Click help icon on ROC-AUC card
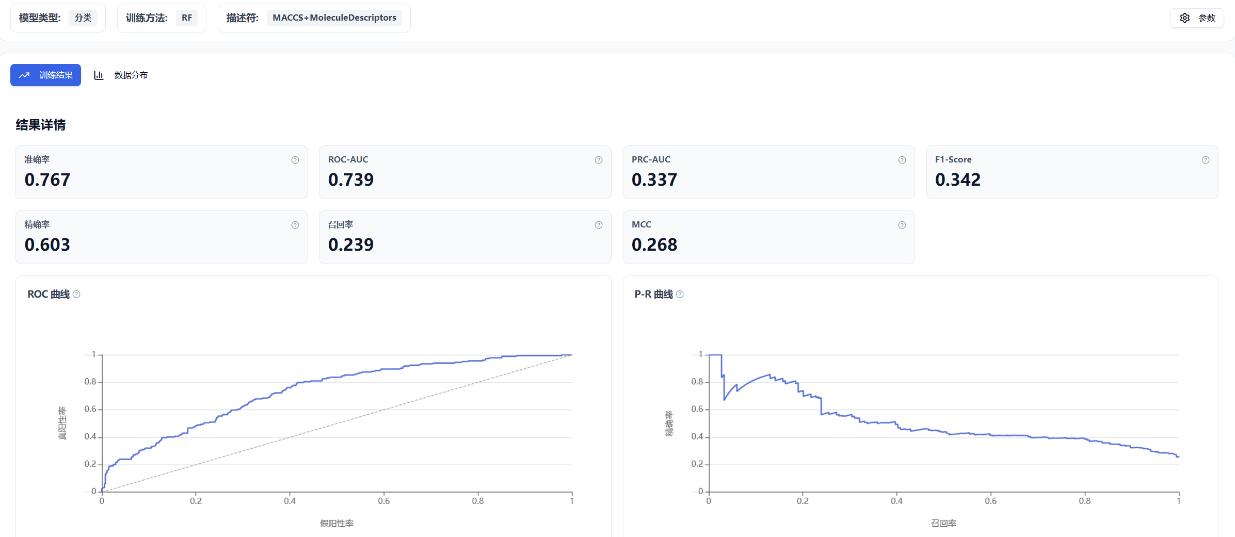This screenshot has width=1235, height=537. [x=599, y=160]
